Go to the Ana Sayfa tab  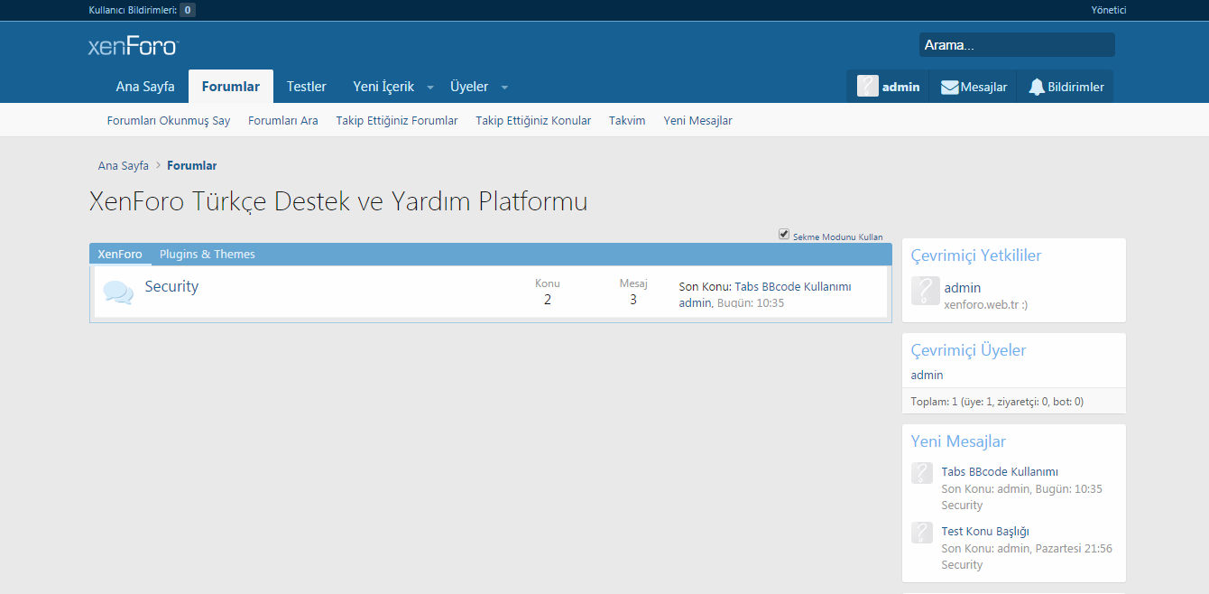pyautogui.click(x=145, y=87)
